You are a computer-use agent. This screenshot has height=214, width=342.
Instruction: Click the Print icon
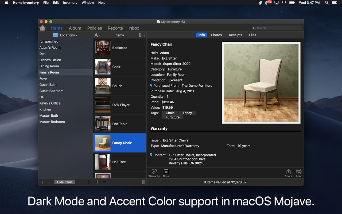pos(299,172)
